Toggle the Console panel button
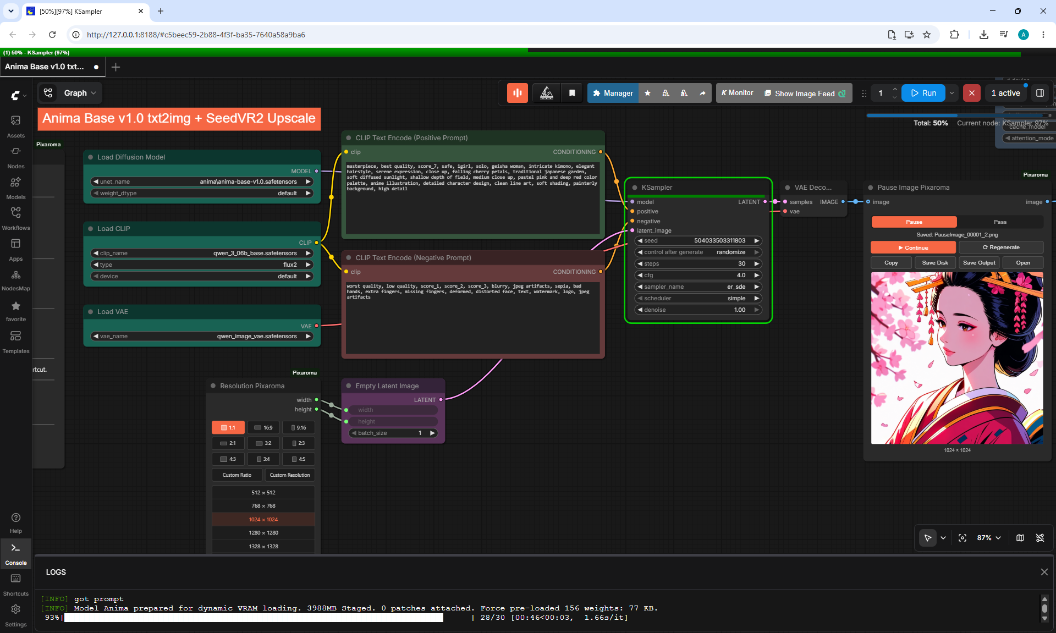 click(15, 554)
